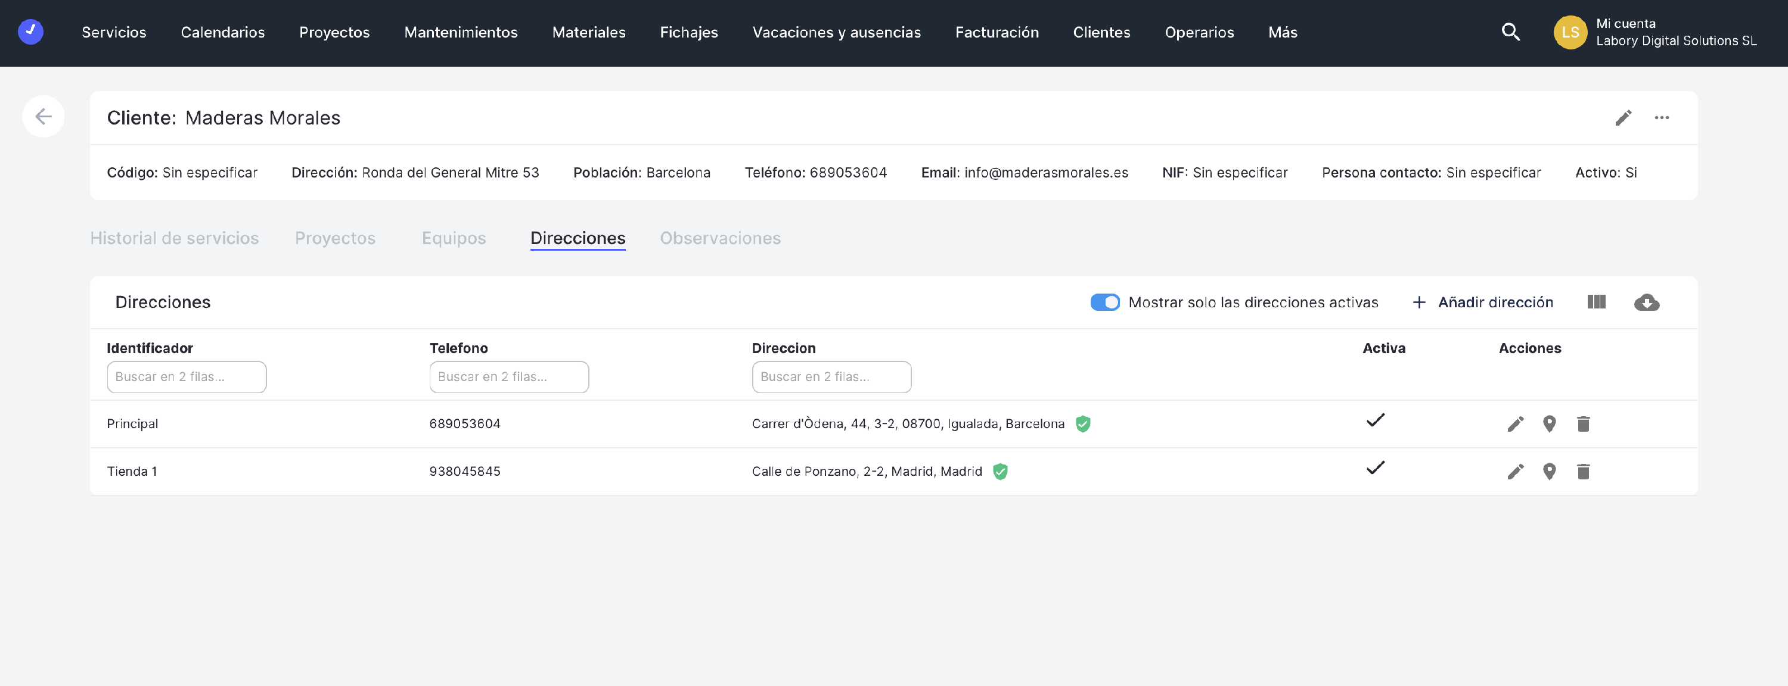Screen dimensions: 1788x686
Task: Delete the Principal address
Action: click(x=1582, y=424)
